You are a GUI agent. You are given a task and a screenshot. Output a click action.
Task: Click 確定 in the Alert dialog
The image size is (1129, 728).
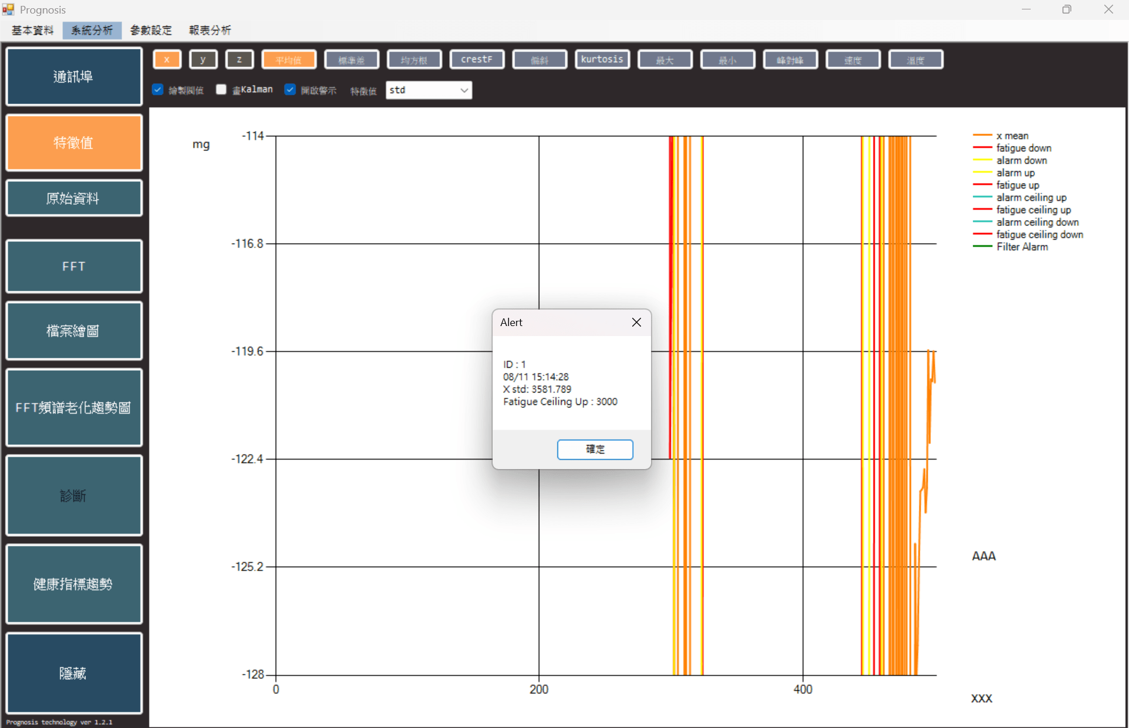[595, 449]
